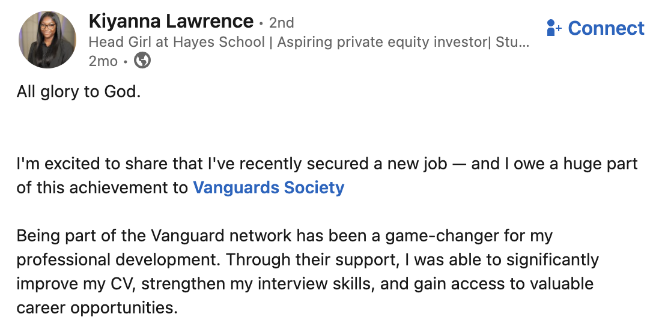Open the Kiyanna Lawrence name link
The width and height of the screenshot is (650, 323).
(171, 22)
